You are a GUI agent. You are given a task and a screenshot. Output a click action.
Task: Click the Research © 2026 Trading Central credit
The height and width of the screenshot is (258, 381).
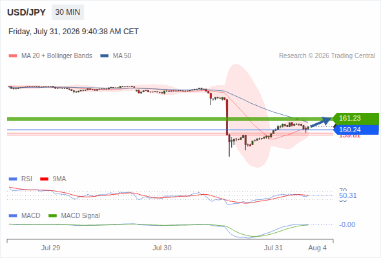pos(327,56)
